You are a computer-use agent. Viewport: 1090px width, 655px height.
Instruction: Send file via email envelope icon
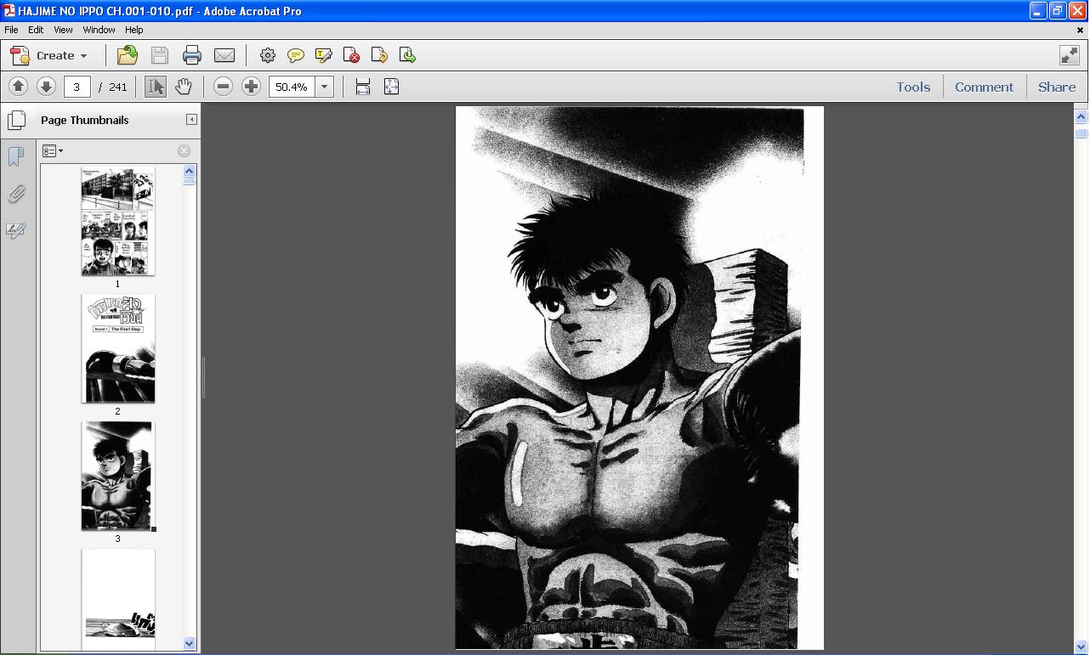point(224,55)
